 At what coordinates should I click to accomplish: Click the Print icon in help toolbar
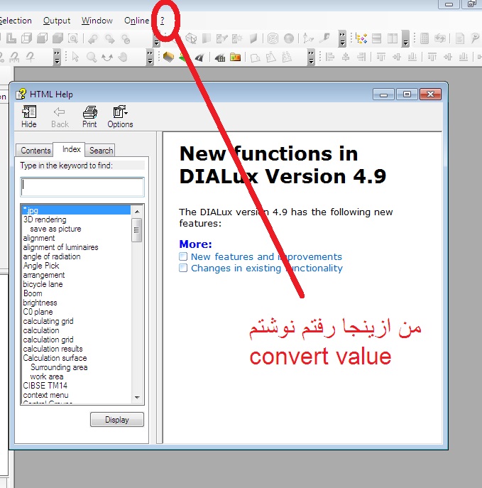[x=89, y=116]
